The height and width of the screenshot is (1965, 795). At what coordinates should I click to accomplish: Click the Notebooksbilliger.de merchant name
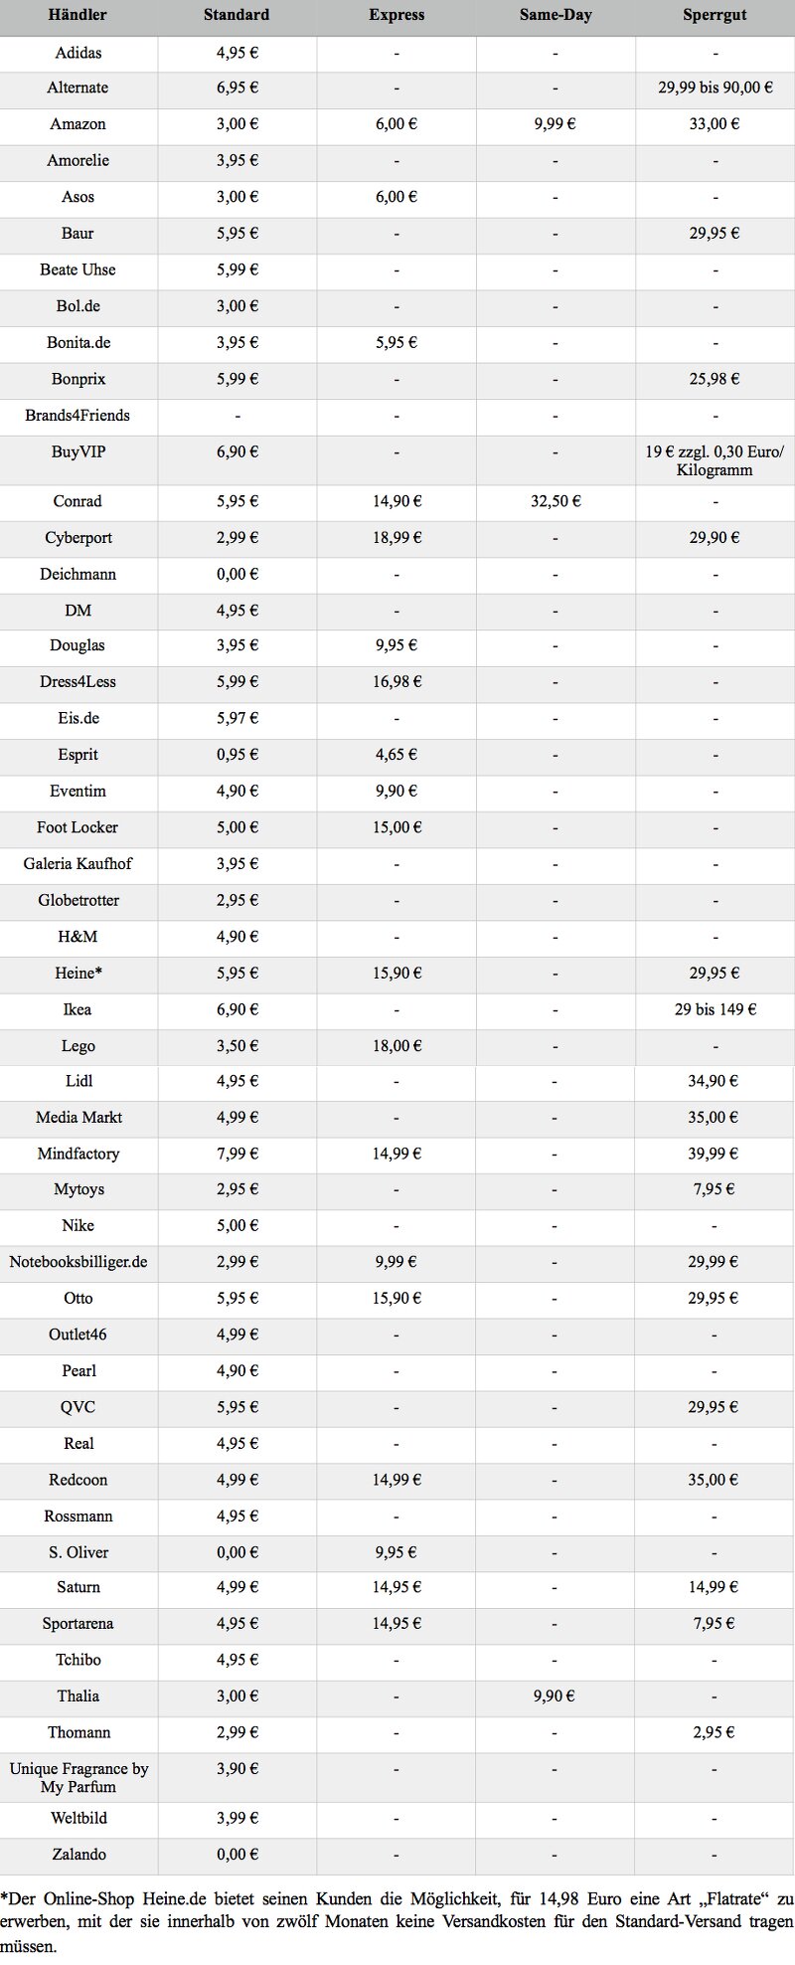point(78,1262)
